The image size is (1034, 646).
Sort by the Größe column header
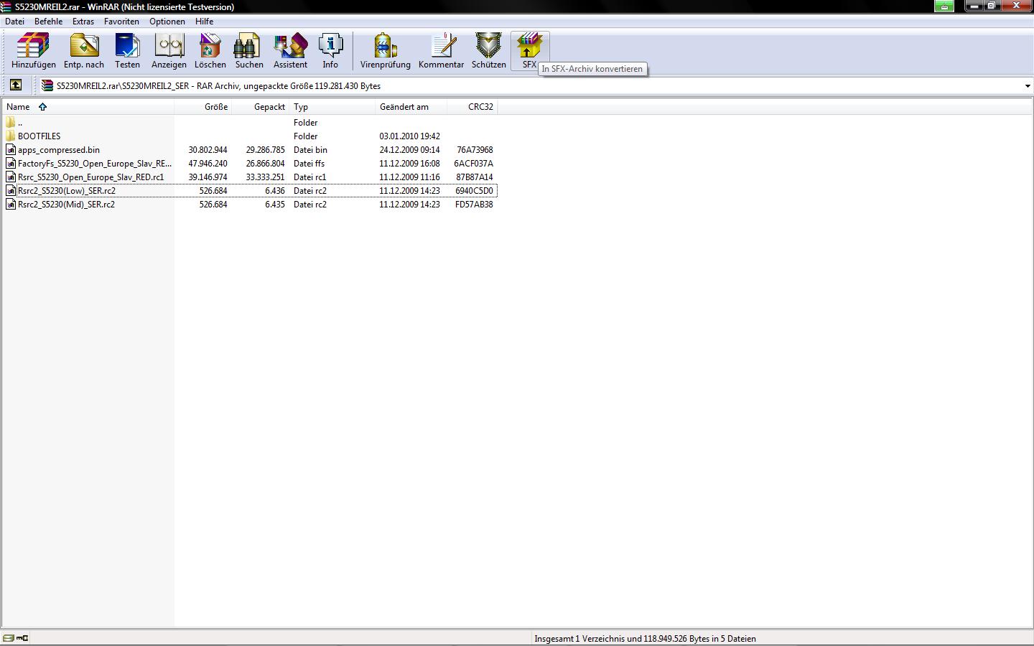pyautogui.click(x=202, y=107)
